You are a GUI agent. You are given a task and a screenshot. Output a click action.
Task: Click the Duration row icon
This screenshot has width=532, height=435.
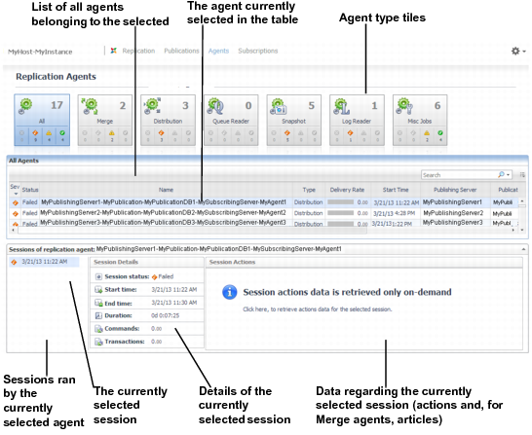98,315
